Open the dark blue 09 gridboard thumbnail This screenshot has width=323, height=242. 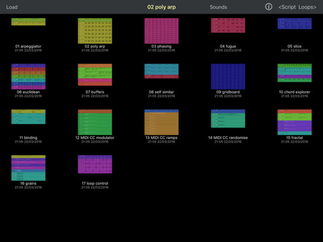pyautogui.click(x=228, y=77)
